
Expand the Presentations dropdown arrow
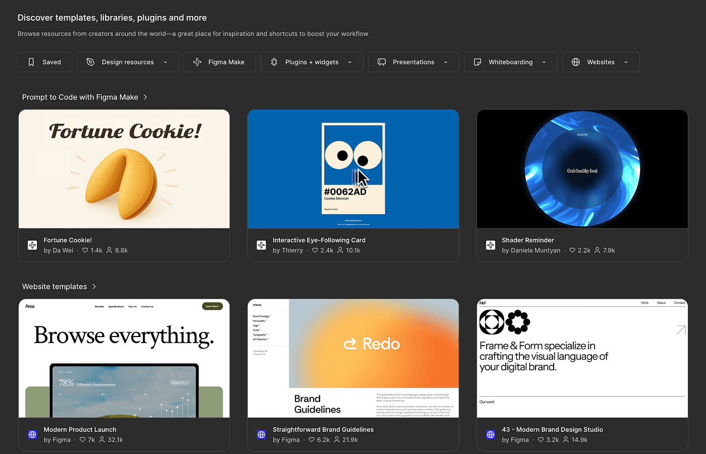tap(446, 62)
